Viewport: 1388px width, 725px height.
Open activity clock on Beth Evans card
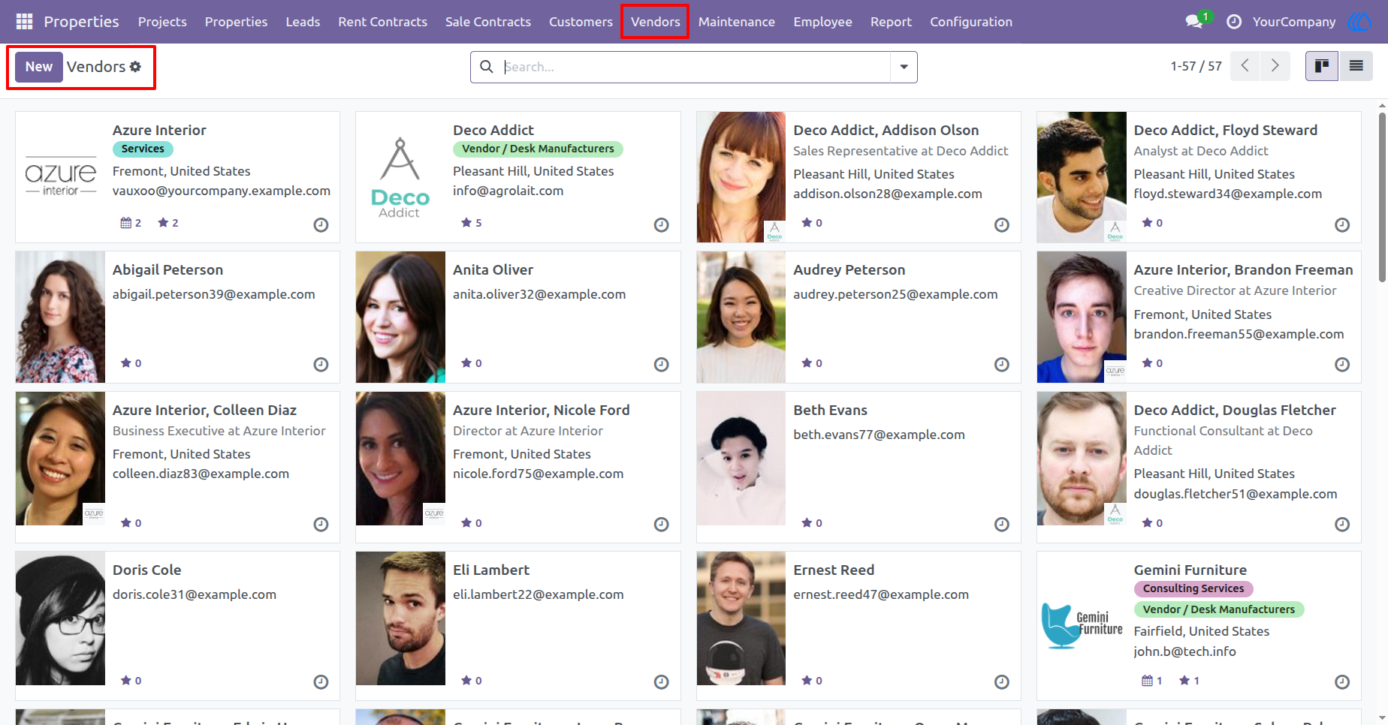1002,524
